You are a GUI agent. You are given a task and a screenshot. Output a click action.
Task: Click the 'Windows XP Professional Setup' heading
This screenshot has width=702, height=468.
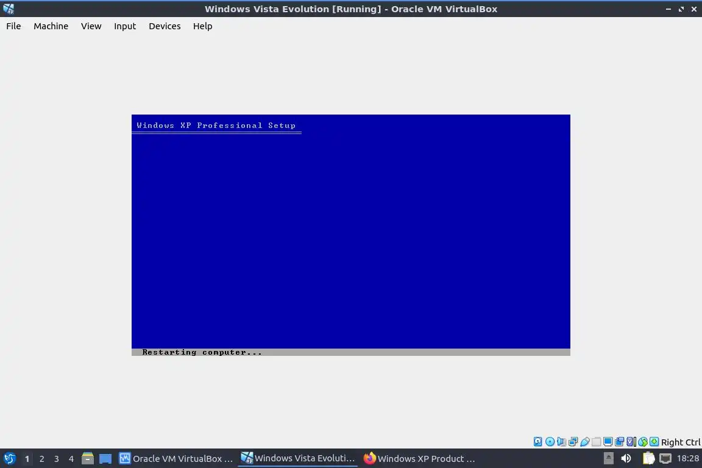click(x=216, y=126)
